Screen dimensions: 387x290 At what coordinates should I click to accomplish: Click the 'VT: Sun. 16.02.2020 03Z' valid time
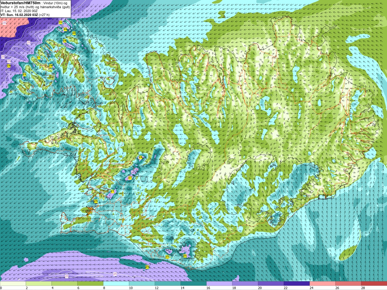tap(19, 15)
